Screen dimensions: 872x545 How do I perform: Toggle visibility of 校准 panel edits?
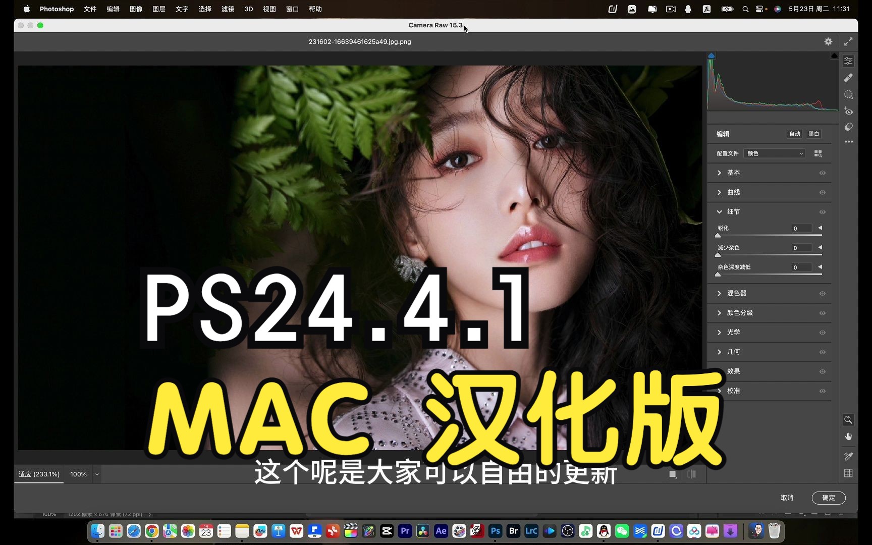(x=822, y=391)
